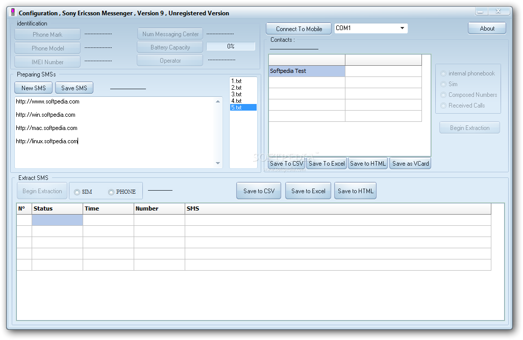Click the http://linux.softpedia.com line

(x=47, y=141)
